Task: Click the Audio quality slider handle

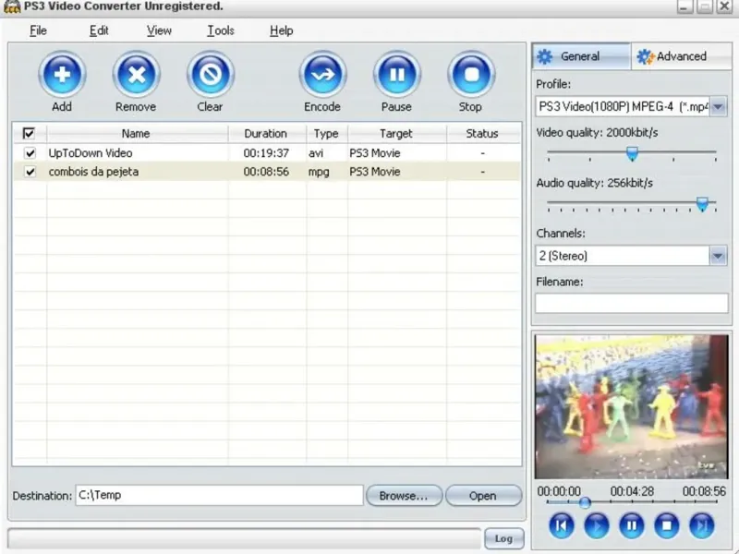Action: coord(702,204)
